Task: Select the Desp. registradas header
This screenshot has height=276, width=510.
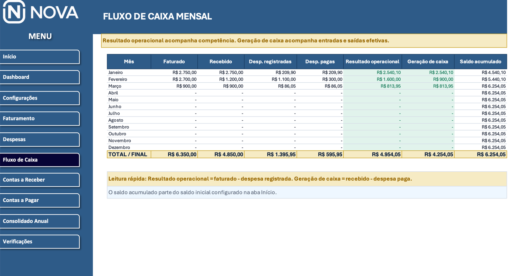Action: [x=270, y=62]
